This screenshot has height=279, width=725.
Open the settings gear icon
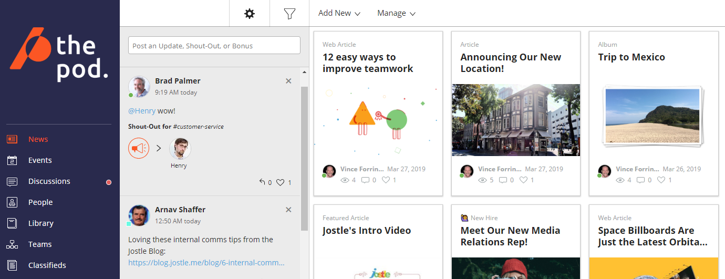250,14
